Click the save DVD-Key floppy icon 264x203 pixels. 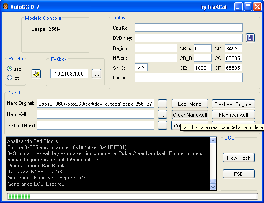250,38
